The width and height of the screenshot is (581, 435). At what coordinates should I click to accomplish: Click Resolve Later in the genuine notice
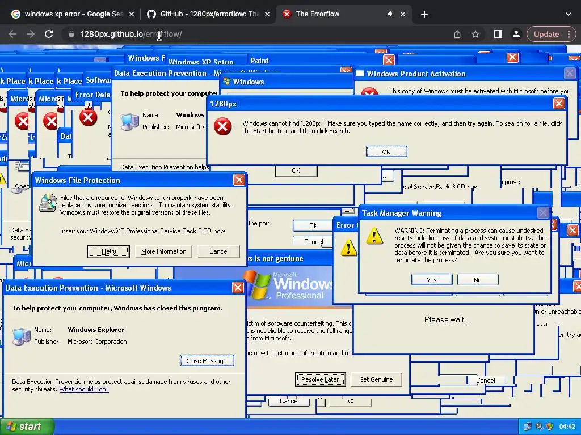click(320, 379)
